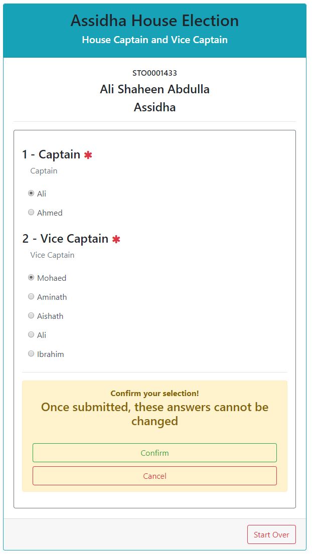The width and height of the screenshot is (312, 556).
Task: Select Ali radio under Vice Captain
Action: pos(31,335)
